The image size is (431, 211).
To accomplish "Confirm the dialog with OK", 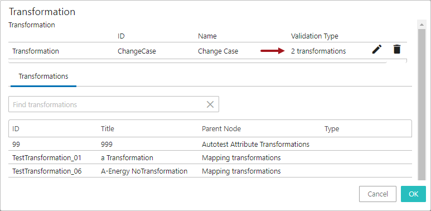I will pos(413,194).
